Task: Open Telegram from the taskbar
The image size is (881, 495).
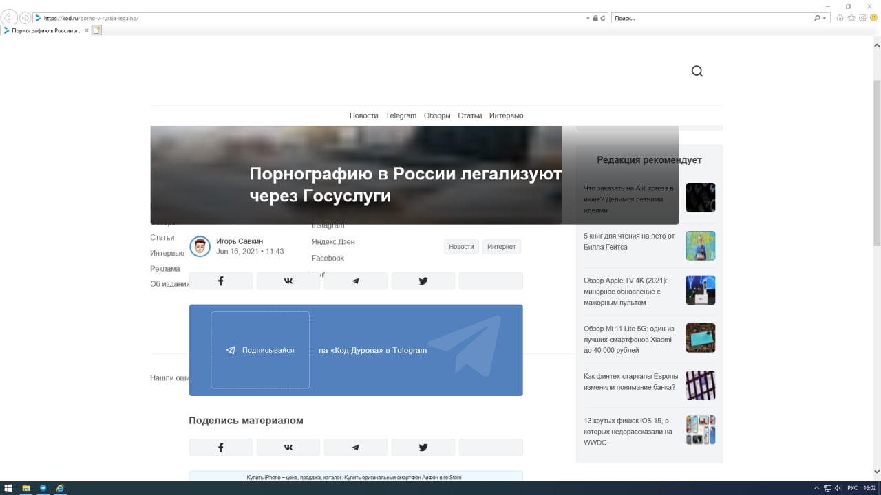Action: [x=43, y=488]
